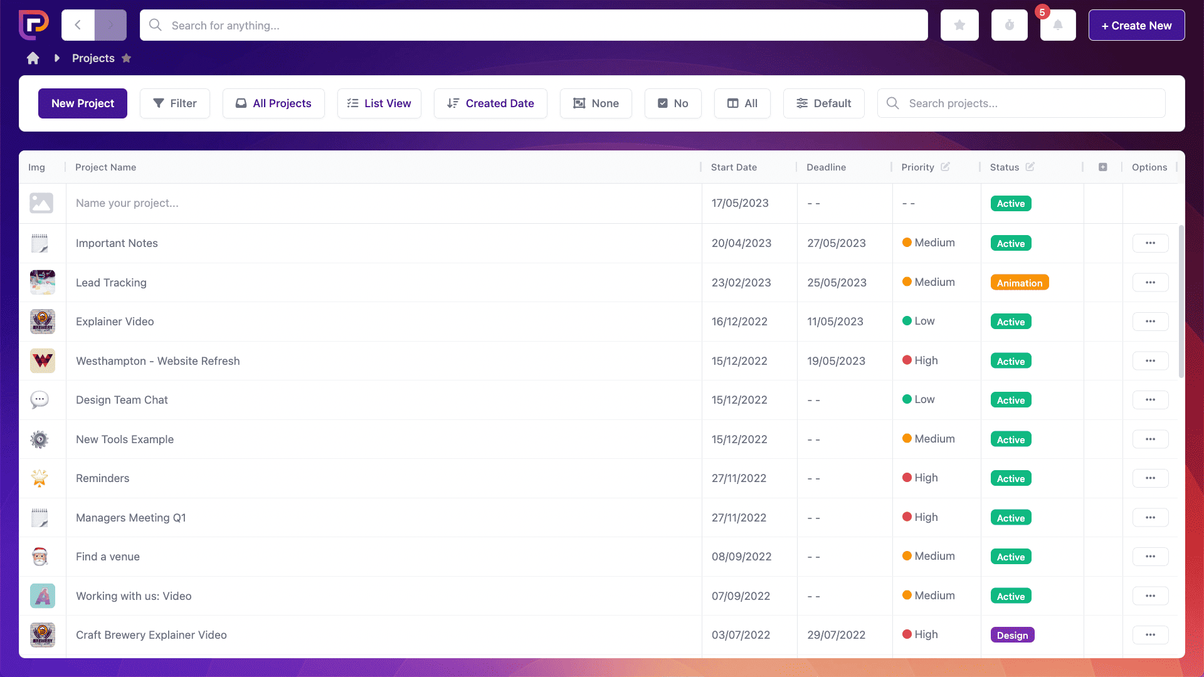This screenshot has width=1204, height=677.
Task: Open the List View selector
Action: tap(379, 103)
